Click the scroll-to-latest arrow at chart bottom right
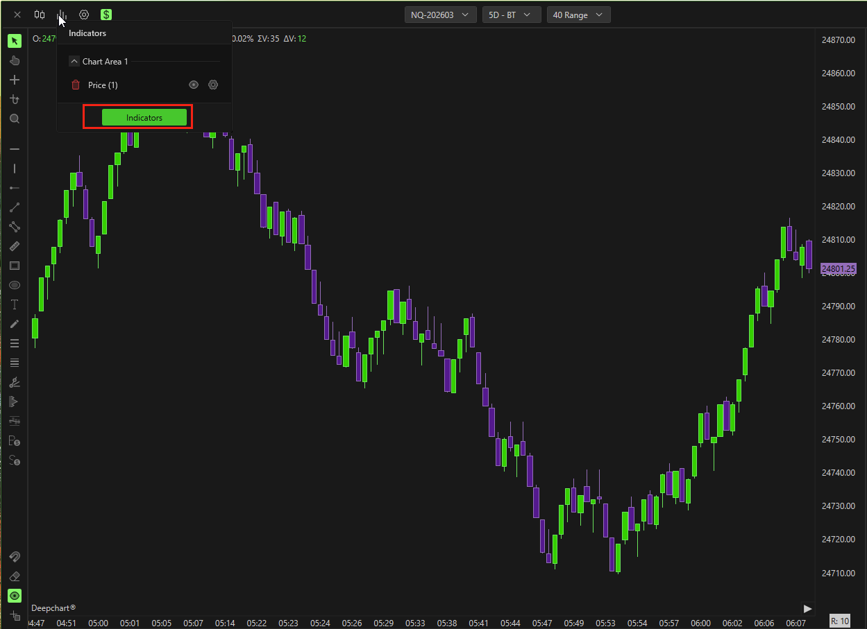This screenshot has width=867, height=629. pyautogui.click(x=807, y=608)
